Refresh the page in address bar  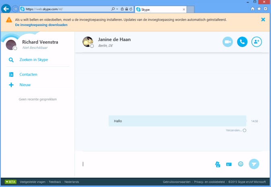131,9
